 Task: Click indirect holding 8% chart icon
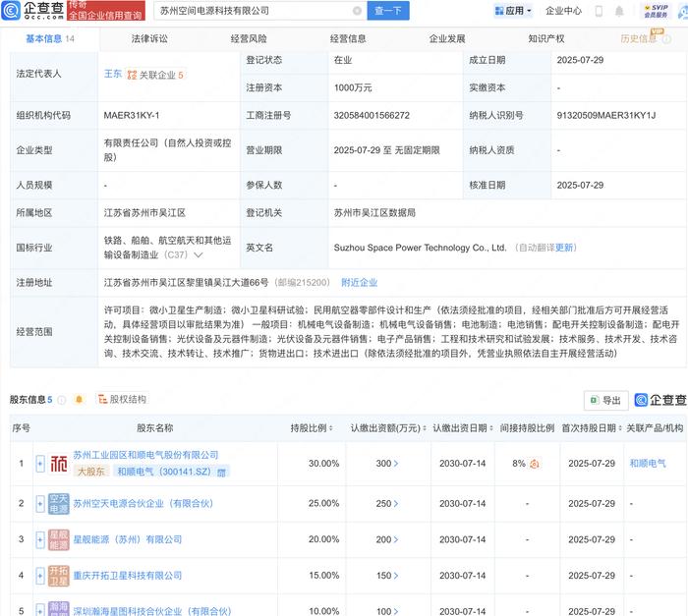point(535,464)
